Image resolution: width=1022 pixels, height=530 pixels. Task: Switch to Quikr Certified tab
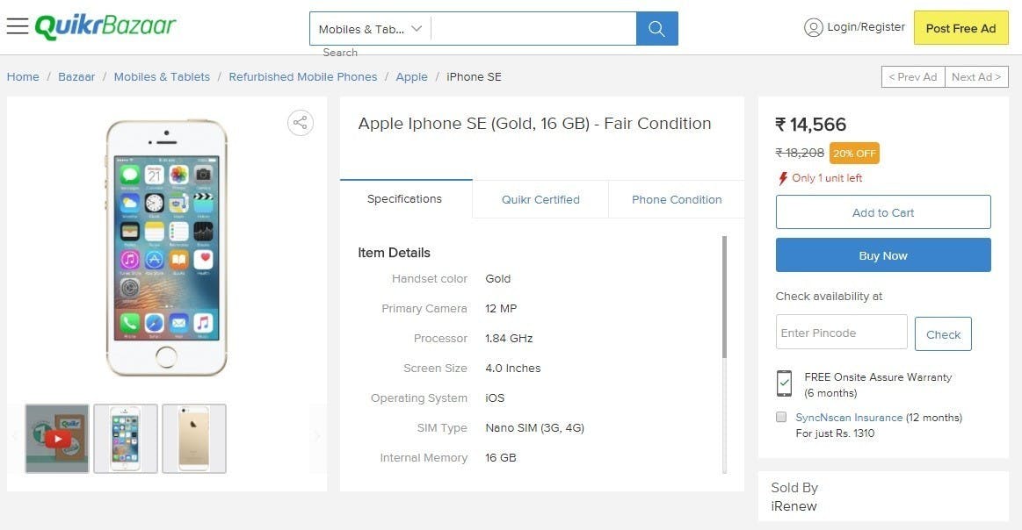click(540, 199)
